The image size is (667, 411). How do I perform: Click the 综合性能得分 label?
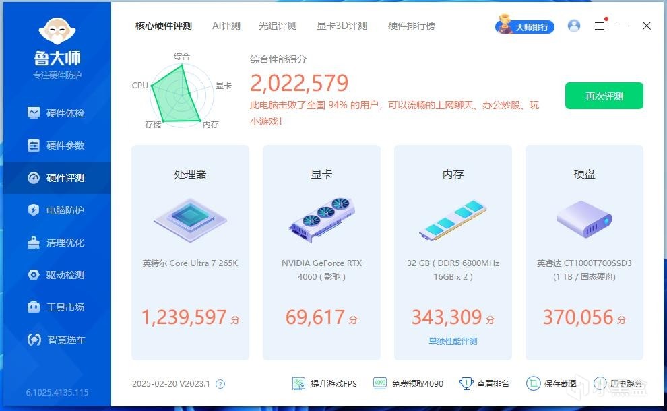(278, 59)
